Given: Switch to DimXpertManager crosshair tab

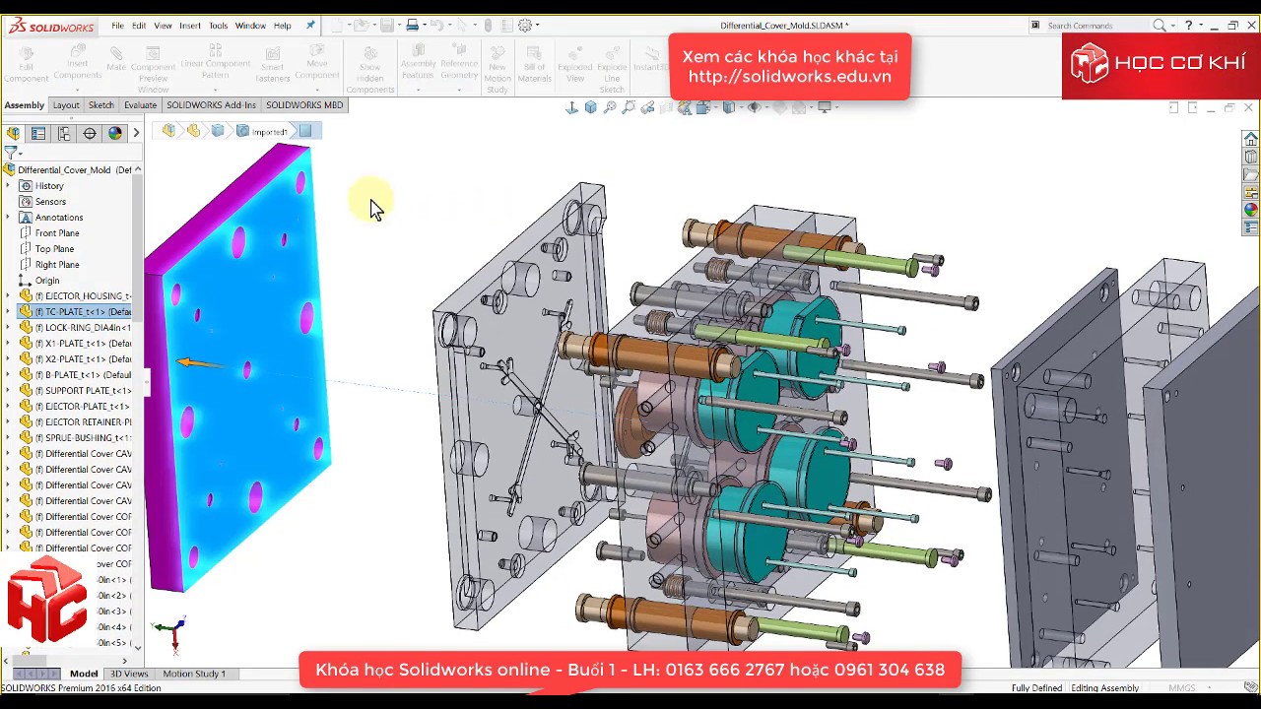Looking at the screenshot, I should (90, 133).
